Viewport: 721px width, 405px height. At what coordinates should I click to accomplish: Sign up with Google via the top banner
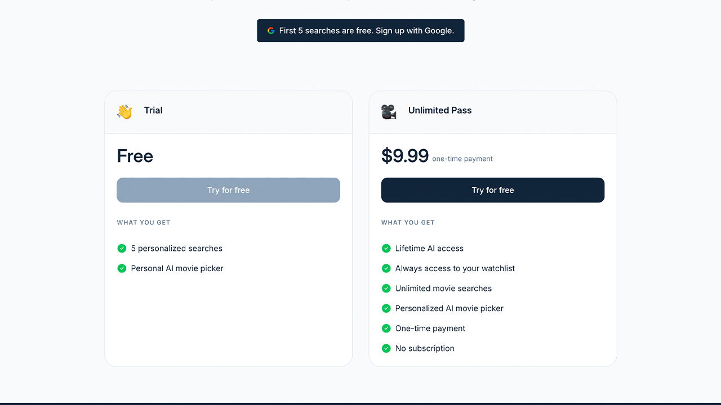360,31
